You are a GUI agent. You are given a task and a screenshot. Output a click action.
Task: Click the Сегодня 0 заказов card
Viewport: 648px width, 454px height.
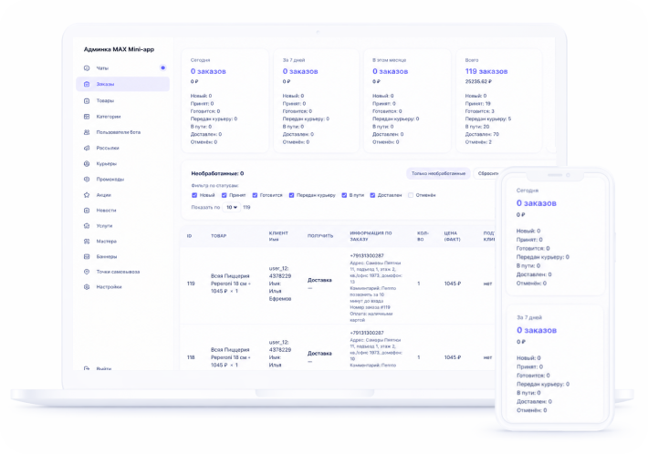click(225, 100)
